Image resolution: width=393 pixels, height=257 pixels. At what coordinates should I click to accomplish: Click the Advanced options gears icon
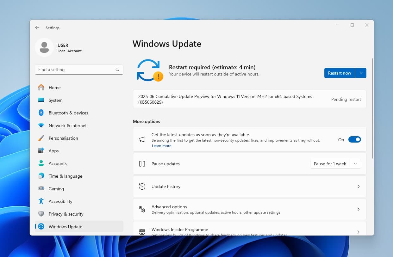(142, 209)
